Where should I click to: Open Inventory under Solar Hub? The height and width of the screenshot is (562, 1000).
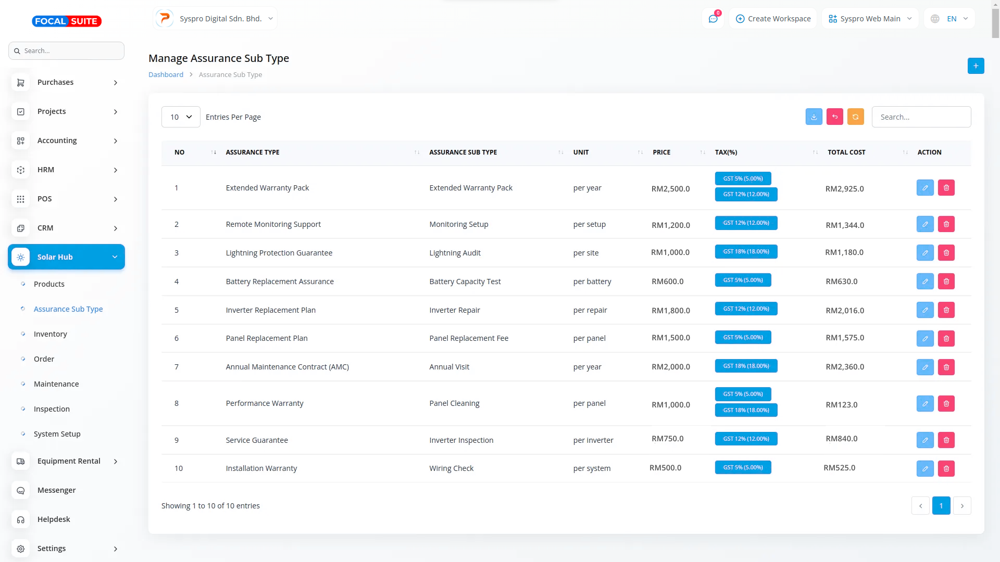50,334
